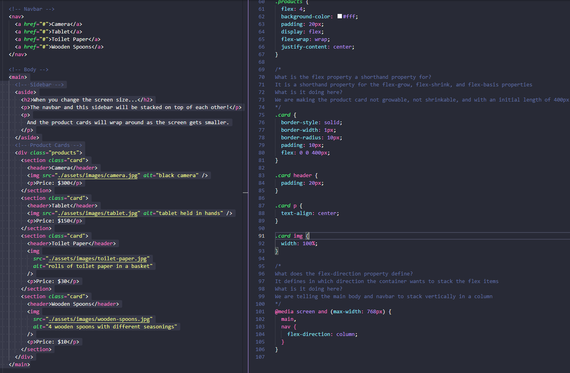Click the 'Price: $30' paragraph
570x373 pixels.
coord(53,281)
